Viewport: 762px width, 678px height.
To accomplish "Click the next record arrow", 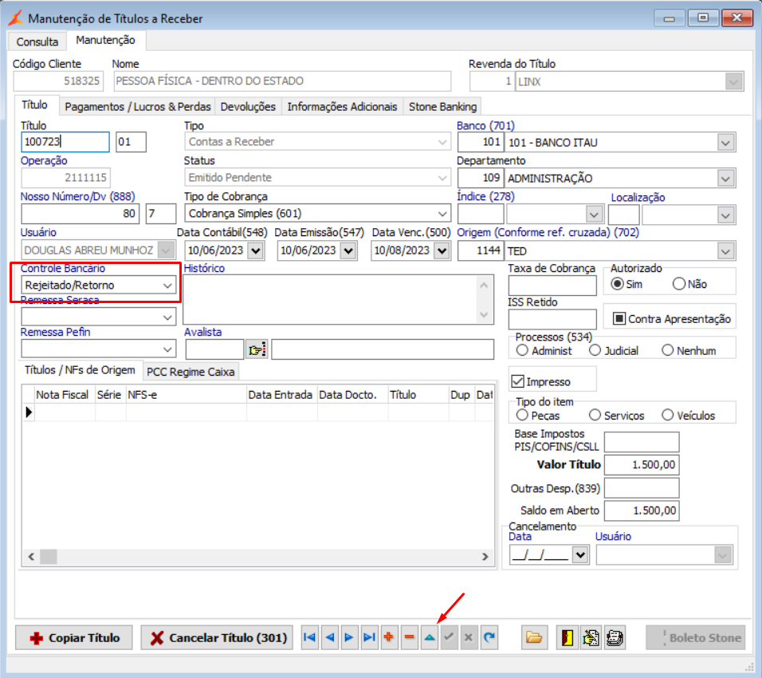I will [x=349, y=637].
